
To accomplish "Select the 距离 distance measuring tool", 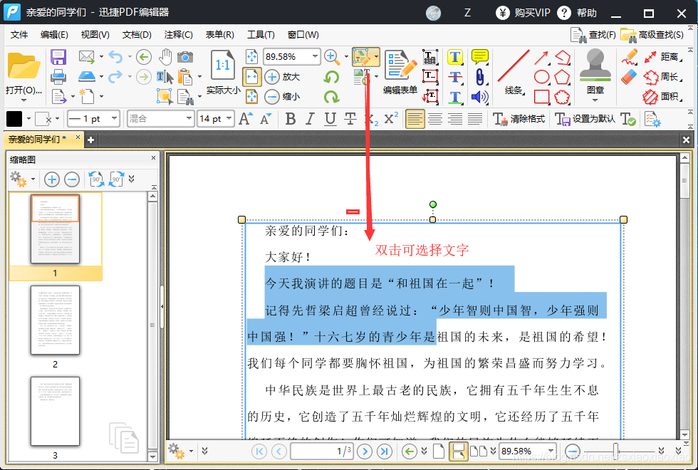I will click(662, 57).
